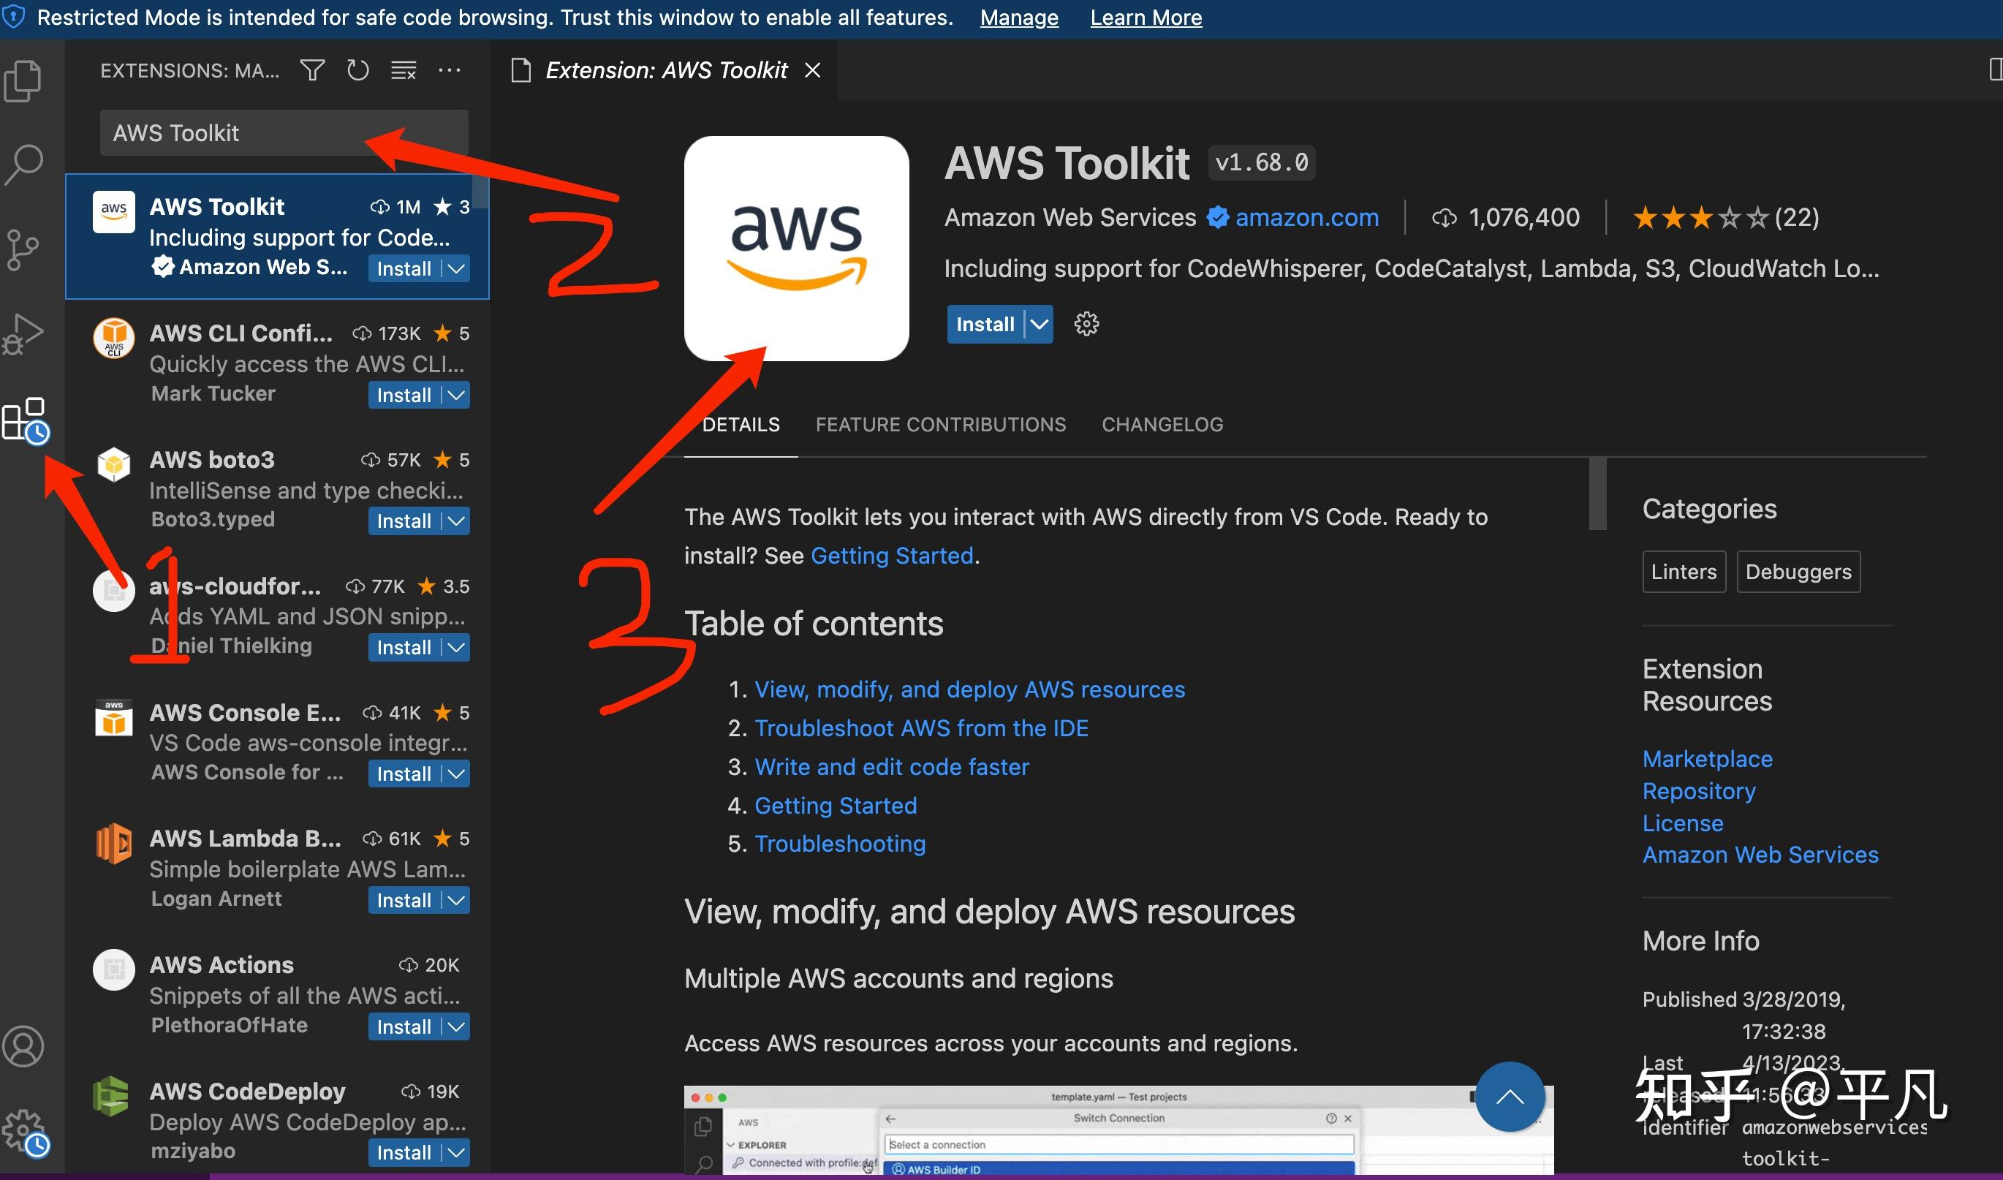Open 'View, modify, and deploy AWS resources' link
This screenshot has height=1180, width=2003.
click(970, 689)
